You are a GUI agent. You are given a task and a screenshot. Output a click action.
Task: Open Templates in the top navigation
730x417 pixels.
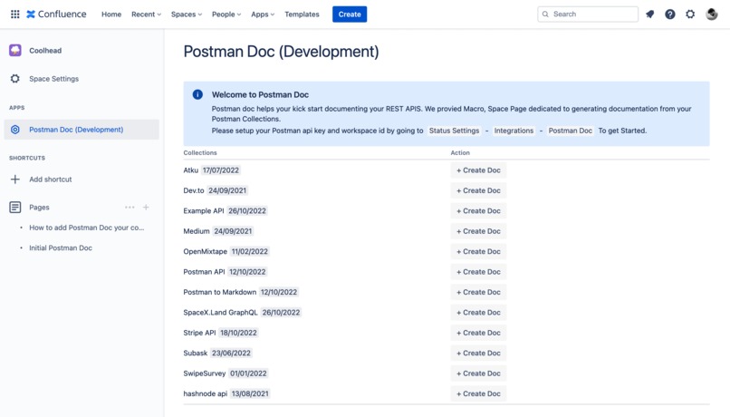click(x=302, y=14)
